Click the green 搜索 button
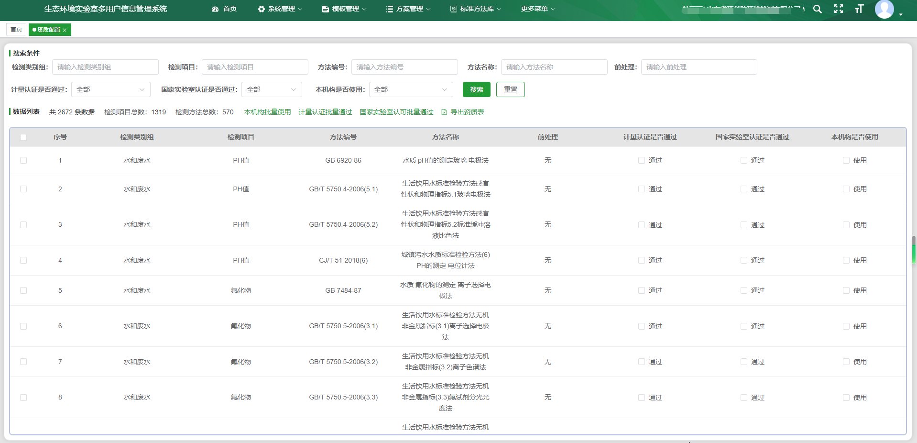 pyautogui.click(x=476, y=89)
